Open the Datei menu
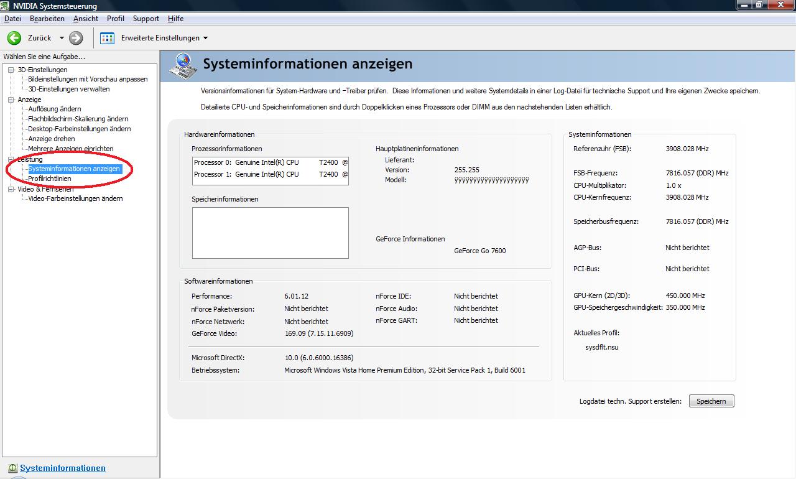The height and width of the screenshot is (479, 796). pyautogui.click(x=12, y=19)
